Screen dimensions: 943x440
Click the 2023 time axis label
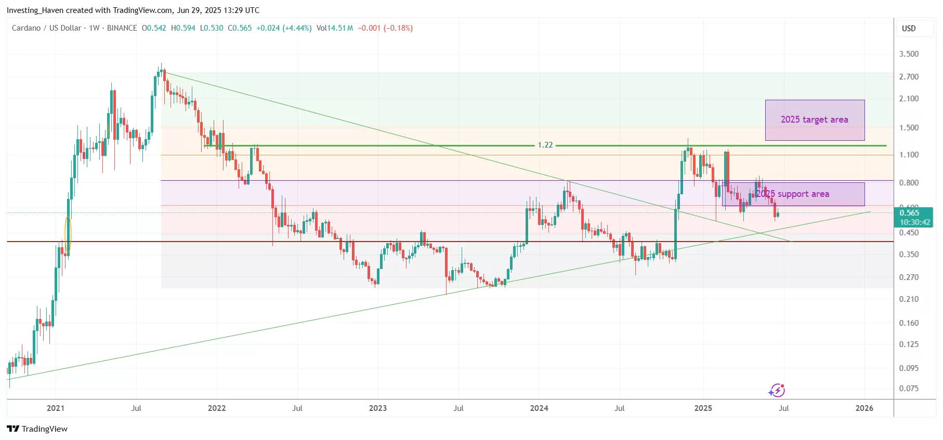378,408
